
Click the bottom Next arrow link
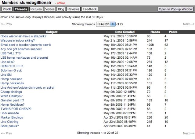(x=188, y=133)
